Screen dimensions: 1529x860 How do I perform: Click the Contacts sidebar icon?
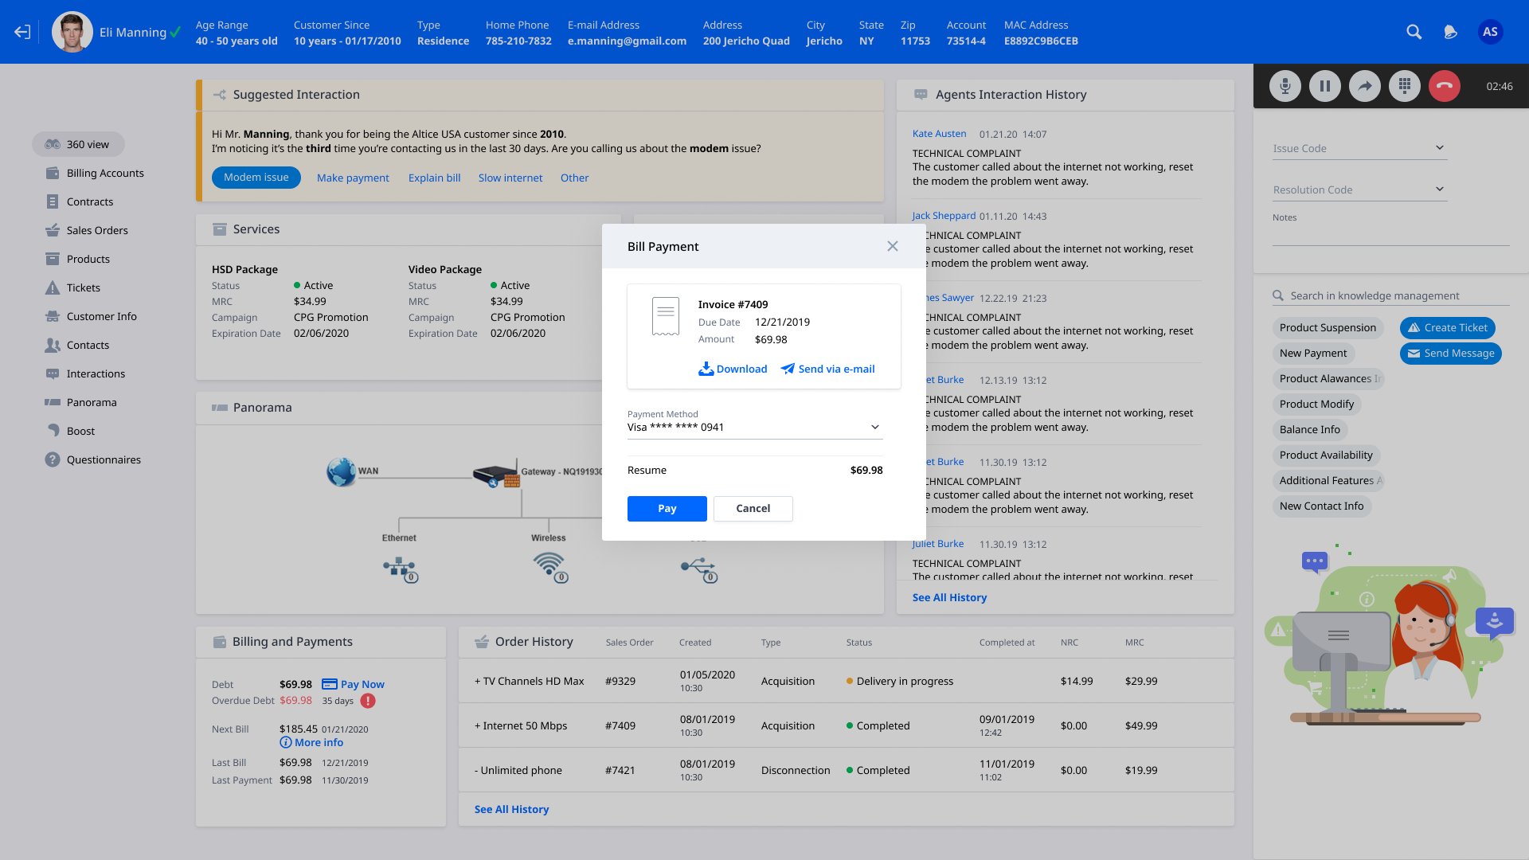coord(53,345)
